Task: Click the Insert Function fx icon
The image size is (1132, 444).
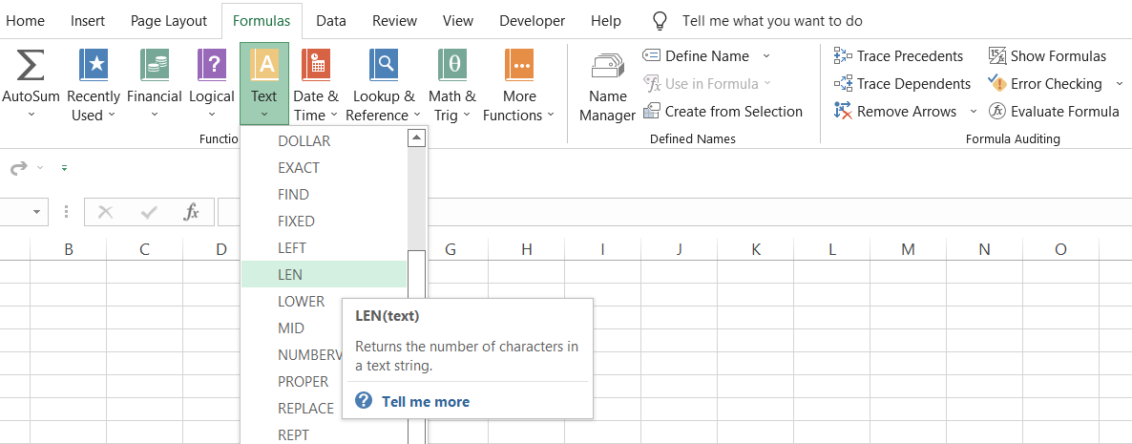Action: (191, 212)
